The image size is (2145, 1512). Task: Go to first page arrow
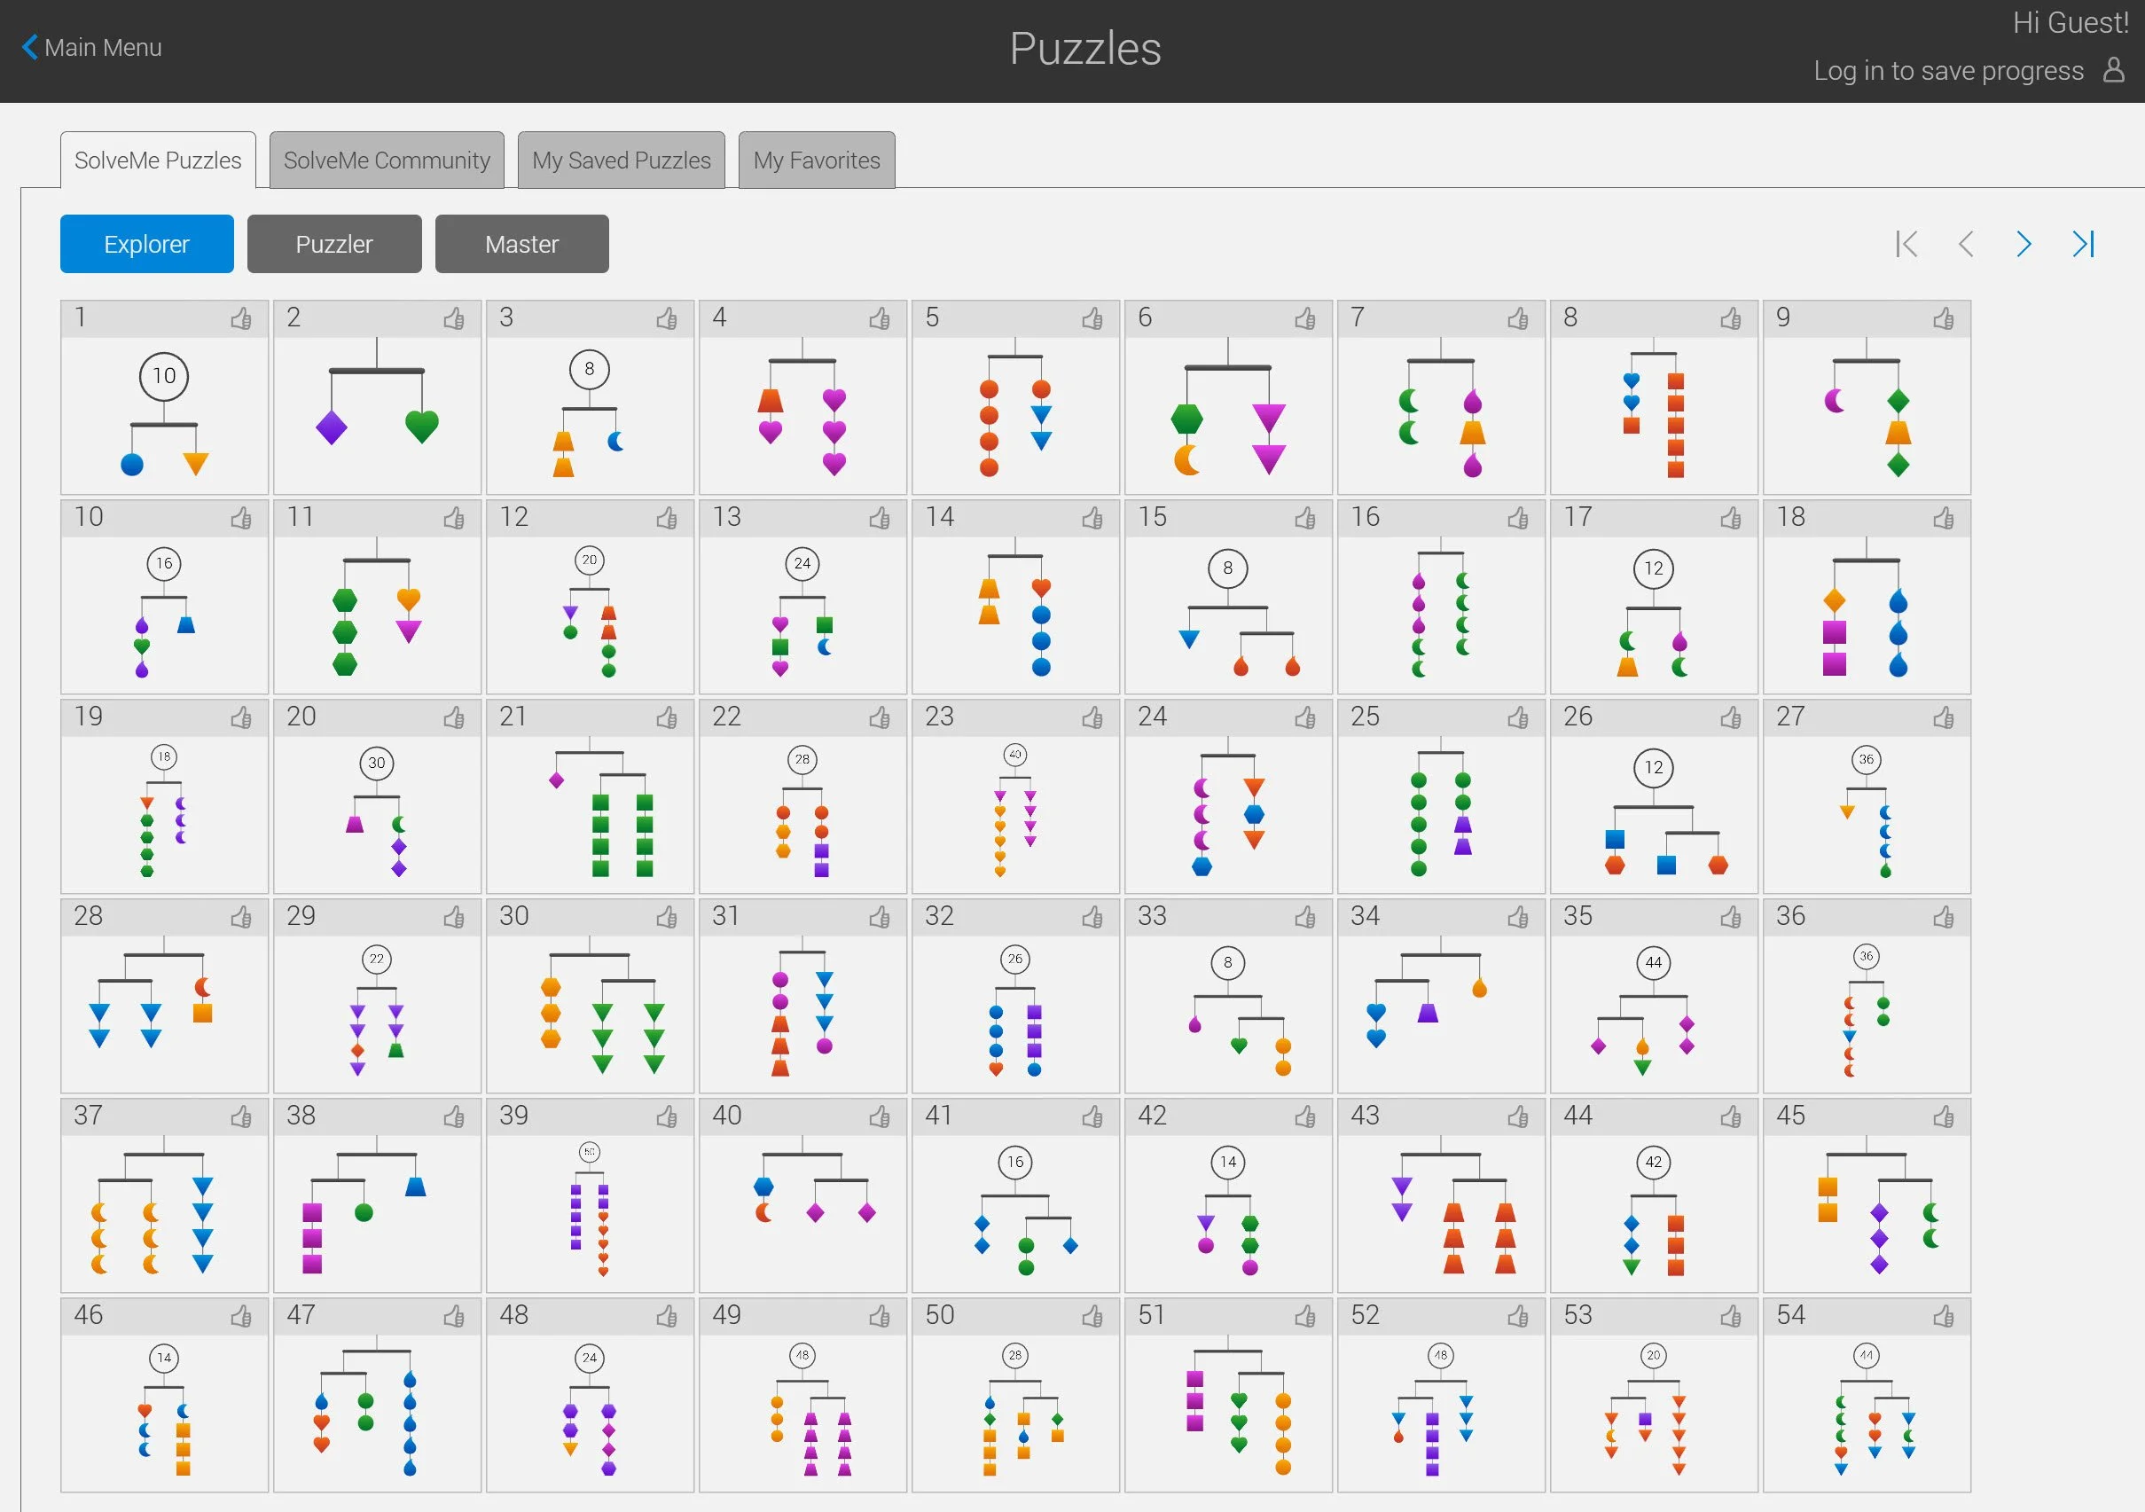[1906, 244]
